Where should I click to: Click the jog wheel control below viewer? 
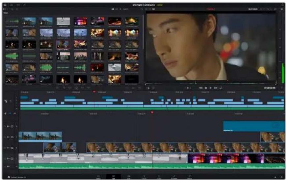[x=188, y=88]
